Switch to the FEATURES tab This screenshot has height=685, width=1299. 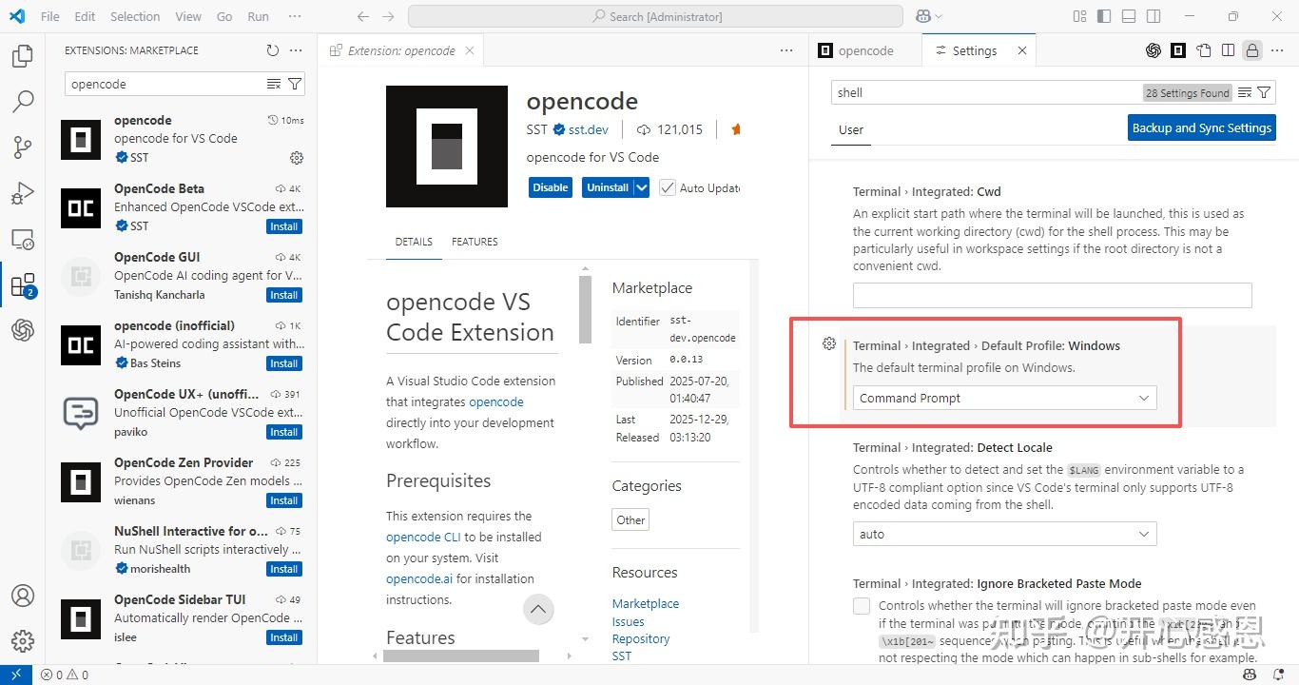tap(475, 242)
